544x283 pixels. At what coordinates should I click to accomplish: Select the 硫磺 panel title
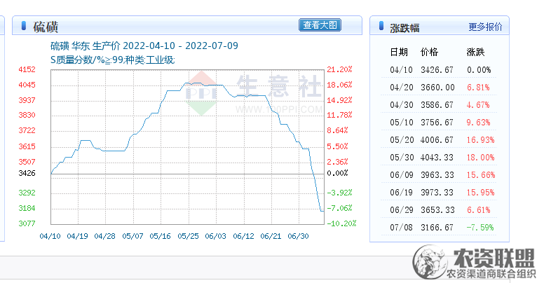point(46,27)
